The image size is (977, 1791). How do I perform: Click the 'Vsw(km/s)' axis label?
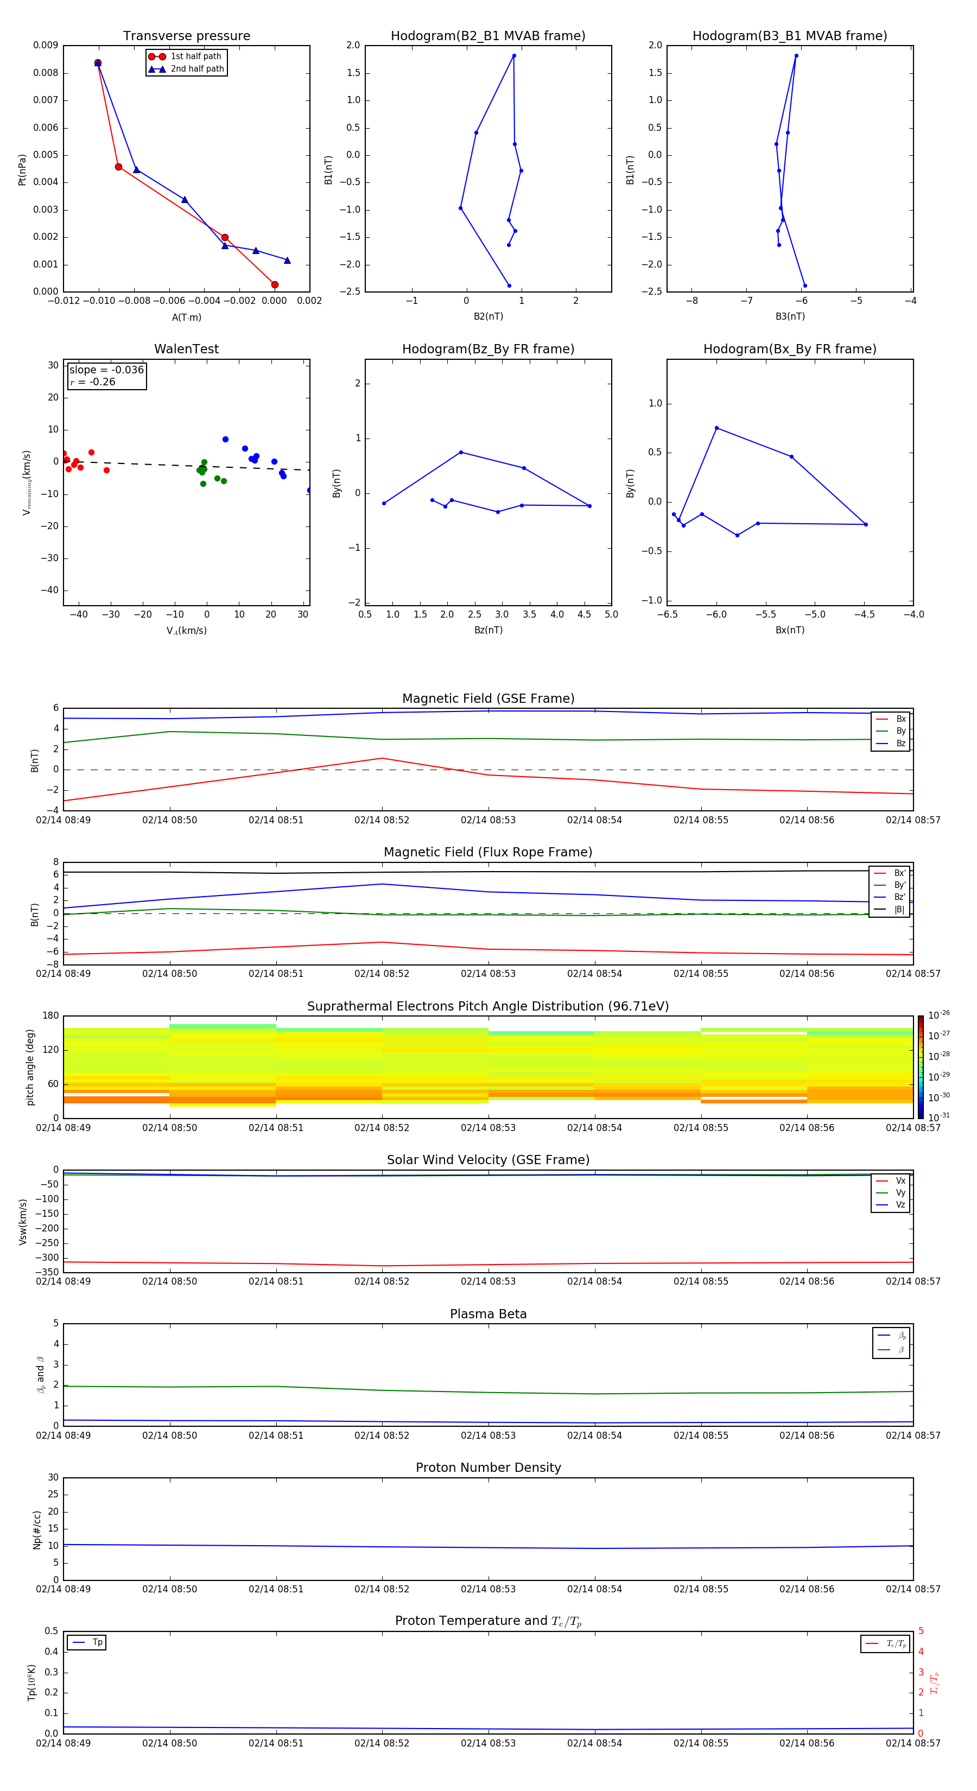(23, 1222)
